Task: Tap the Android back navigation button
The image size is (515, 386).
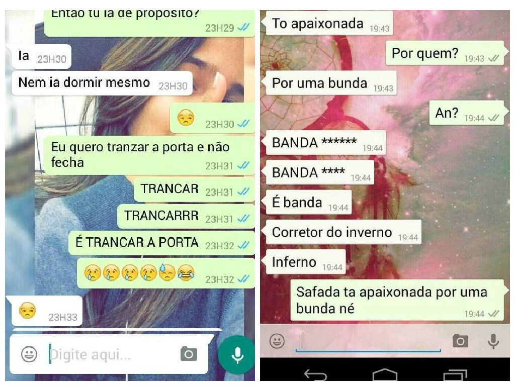Action: tap(315, 374)
